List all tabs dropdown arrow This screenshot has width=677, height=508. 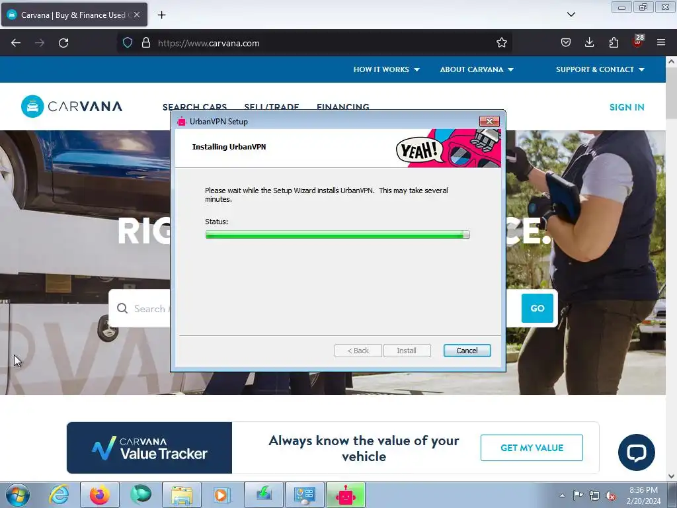571,15
